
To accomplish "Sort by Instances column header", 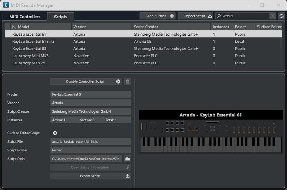I will tap(222, 27).
